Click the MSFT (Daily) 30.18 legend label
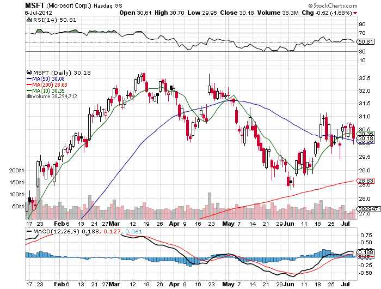 (x=62, y=73)
